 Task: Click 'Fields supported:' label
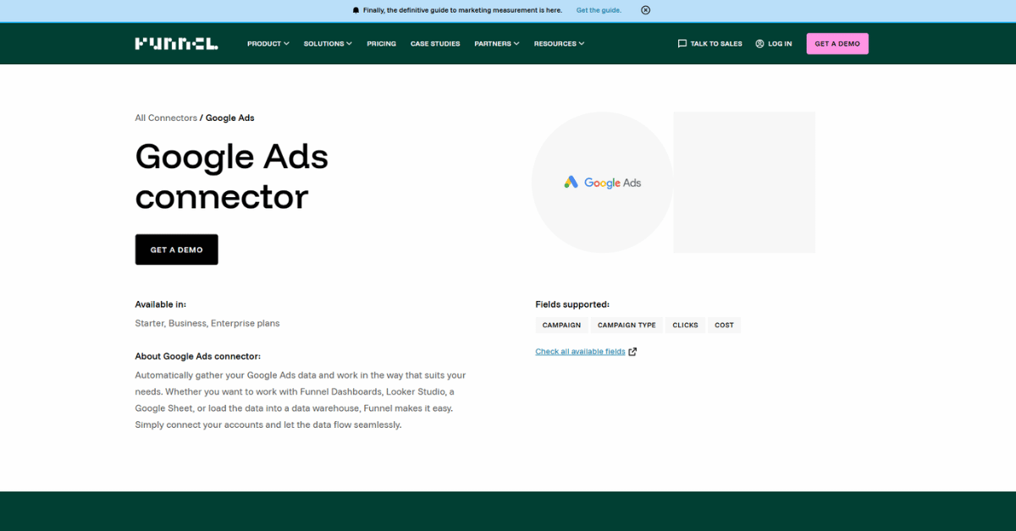[572, 304]
